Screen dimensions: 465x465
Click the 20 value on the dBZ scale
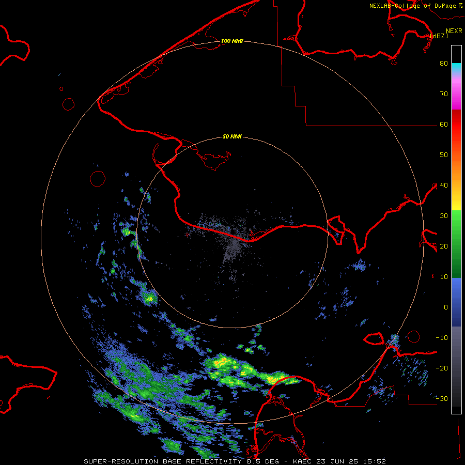tap(444, 246)
